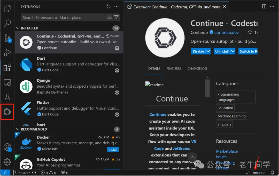The height and width of the screenshot is (176, 279).
Task: Select the Django extension row
Action: pos(69,86)
